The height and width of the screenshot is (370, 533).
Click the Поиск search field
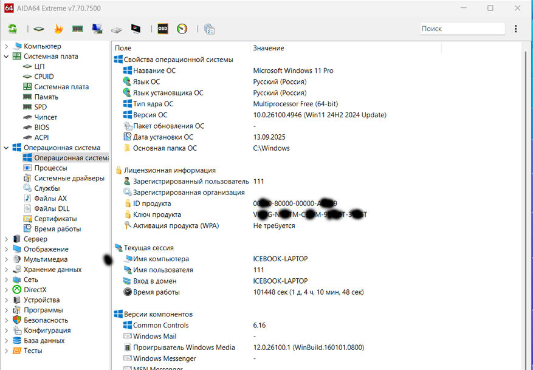462,29
